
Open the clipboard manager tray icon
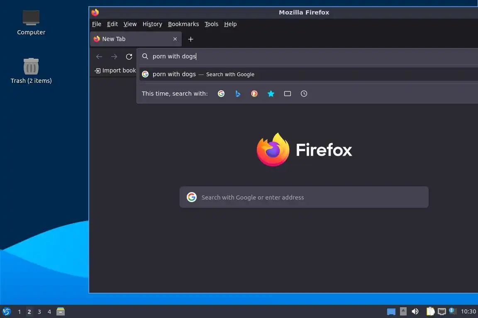coord(430,311)
